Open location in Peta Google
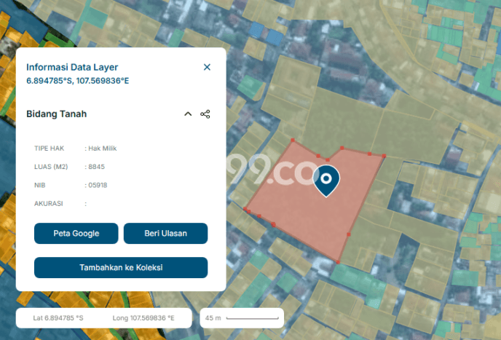The height and width of the screenshot is (340, 501). [76, 233]
